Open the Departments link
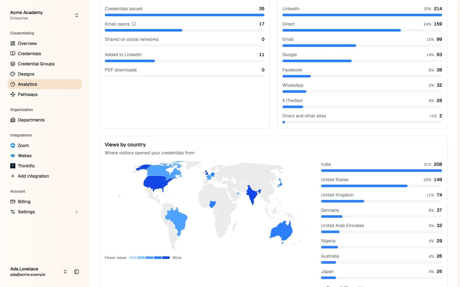Viewport: 460px width, 287px height. coord(45,120)
